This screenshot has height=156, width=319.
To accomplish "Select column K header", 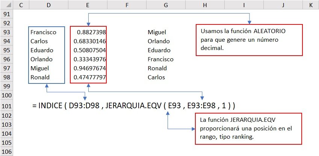I will coord(310,5).
